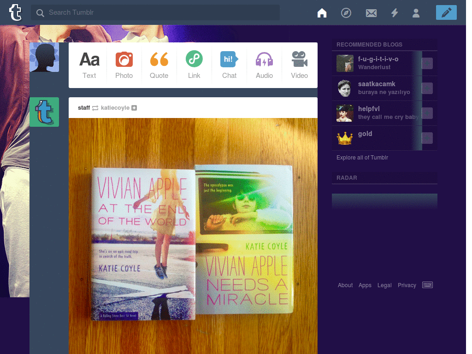The height and width of the screenshot is (354, 472).
Task: Open the Account person icon
Action: [x=416, y=13]
